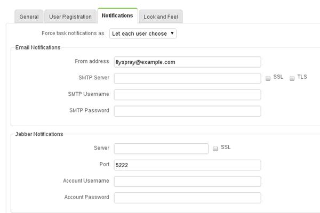The image size is (320, 213).
Task: Select the SMTP Password field
Action: [187, 111]
